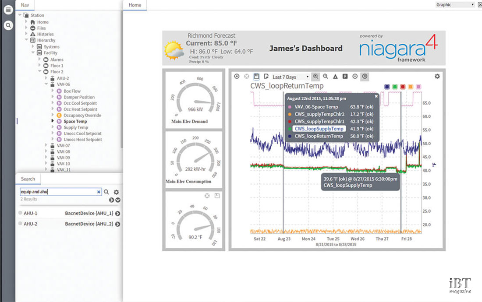Click the highlighted circle sampling chart icon
The width and height of the screenshot is (482, 302).
tap(365, 77)
